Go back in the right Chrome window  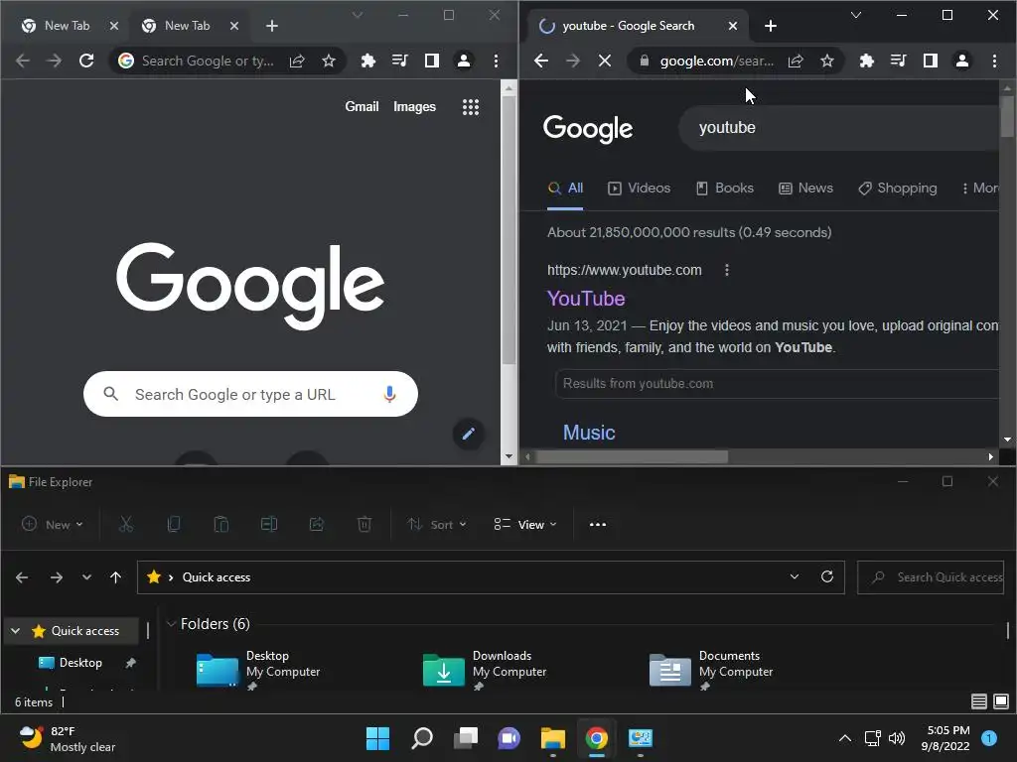tap(541, 61)
